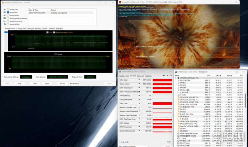Open the GPU-Z hamburger menu icon

[x=171, y=75]
